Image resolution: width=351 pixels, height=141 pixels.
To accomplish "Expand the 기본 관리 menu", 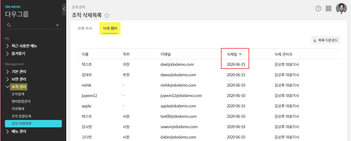I will (x=19, y=72).
